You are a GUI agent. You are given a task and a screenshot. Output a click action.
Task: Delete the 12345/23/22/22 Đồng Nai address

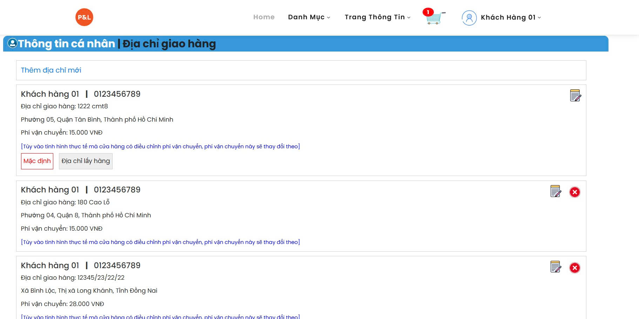click(x=574, y=267)
